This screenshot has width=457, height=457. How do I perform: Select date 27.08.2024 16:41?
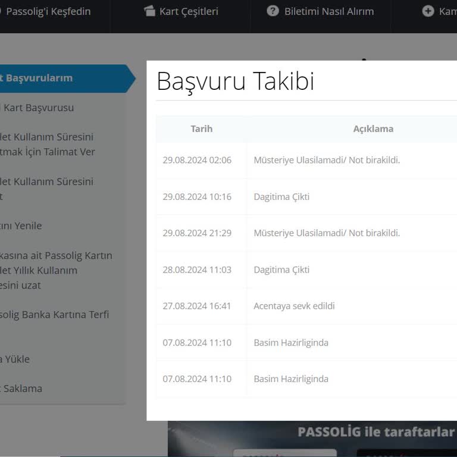197,306
